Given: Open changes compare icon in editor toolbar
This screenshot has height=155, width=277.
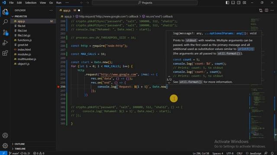Looking at the screenshot, I should click(261, 10).
